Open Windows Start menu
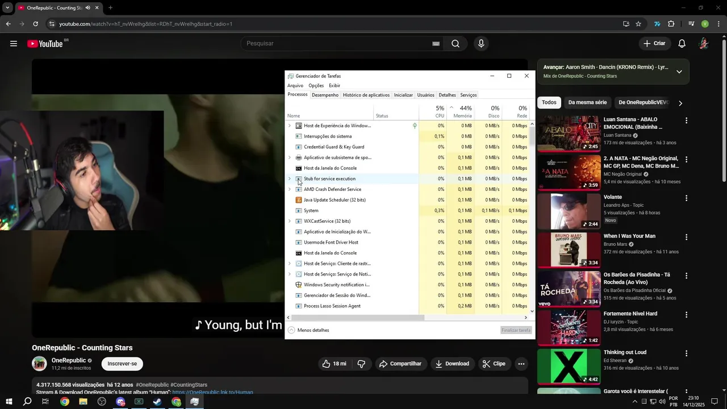Screen dimensions: 727x409 (9, 402)
